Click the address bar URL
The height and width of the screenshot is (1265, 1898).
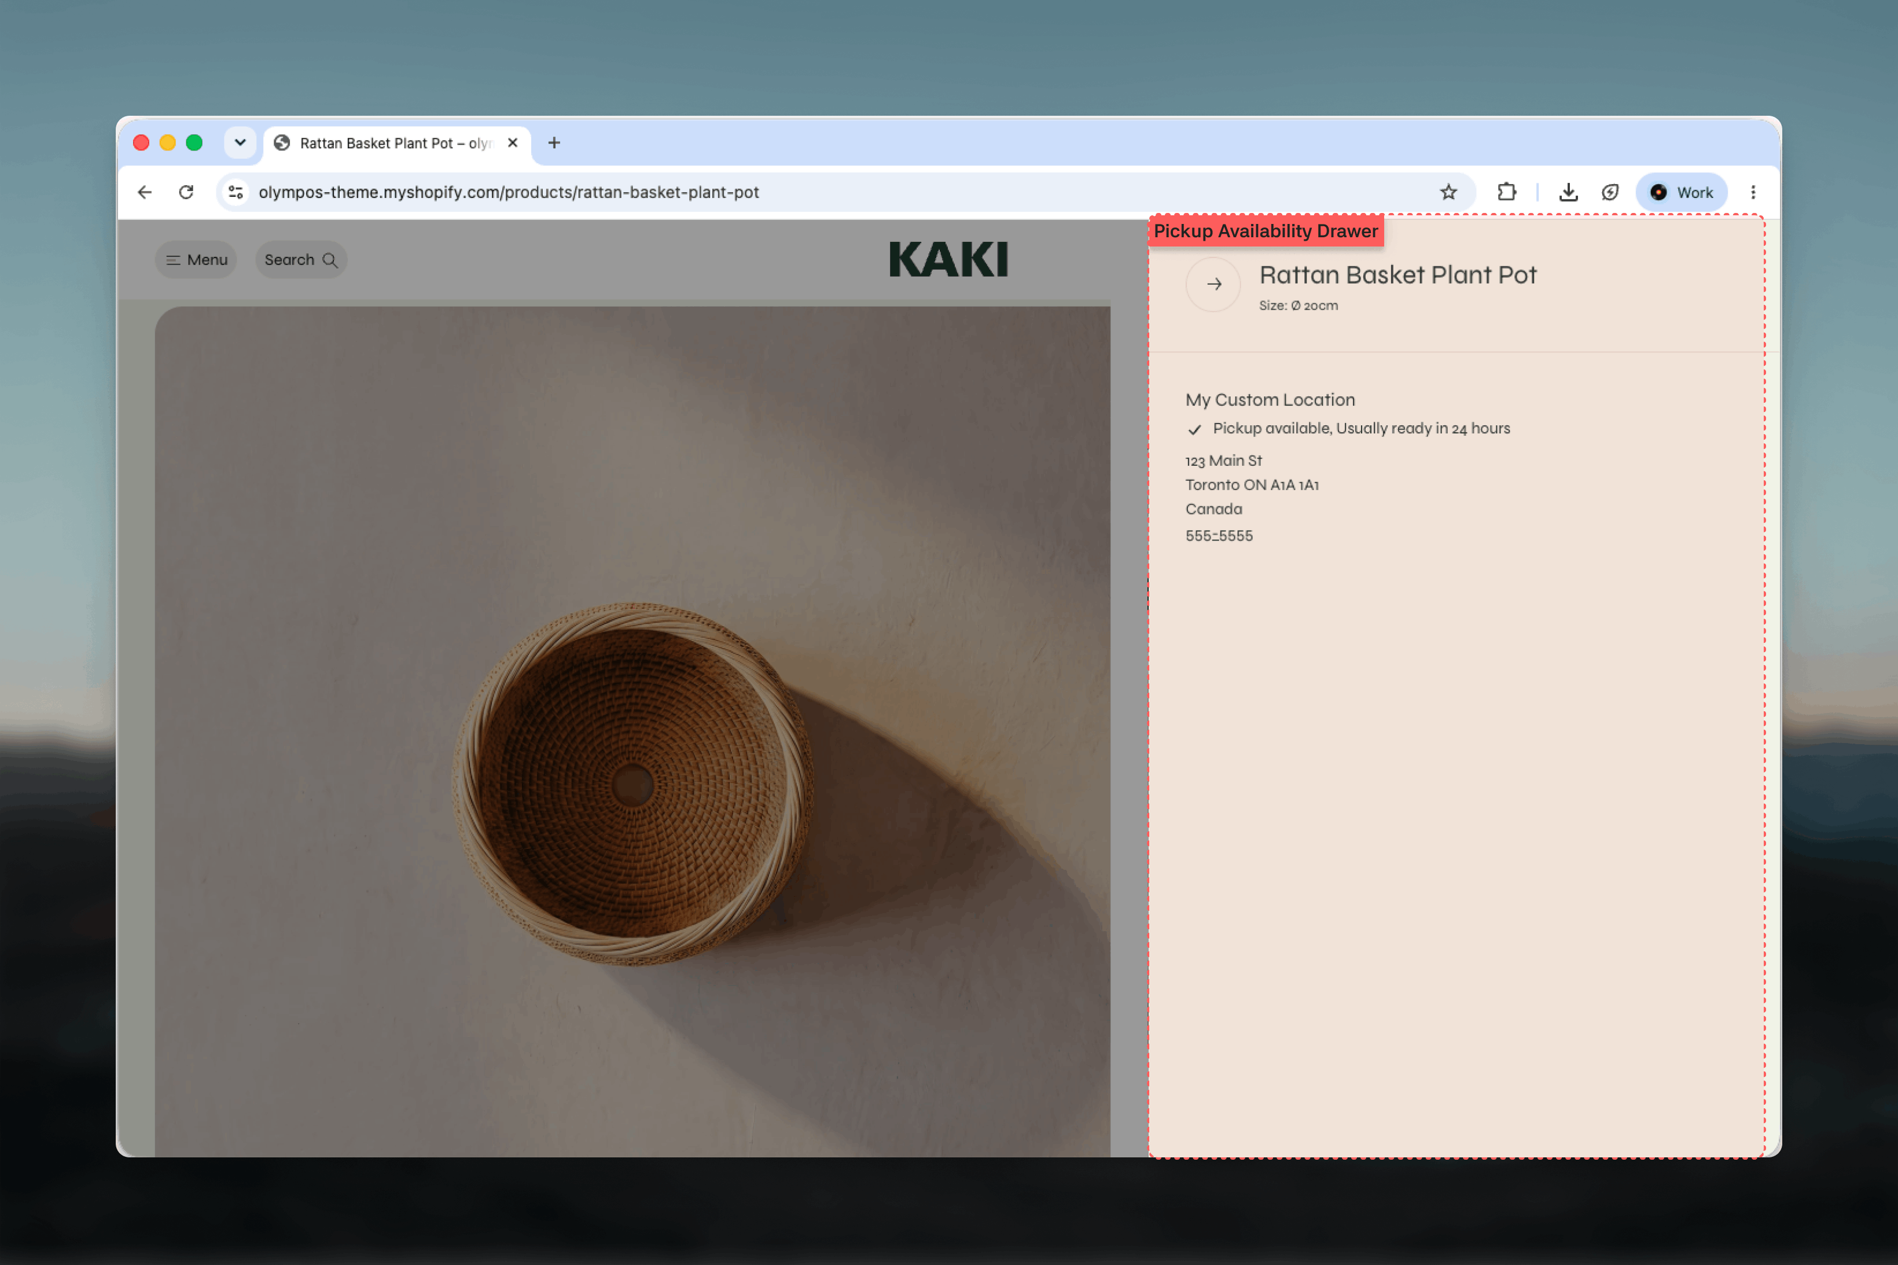(508, 192)
